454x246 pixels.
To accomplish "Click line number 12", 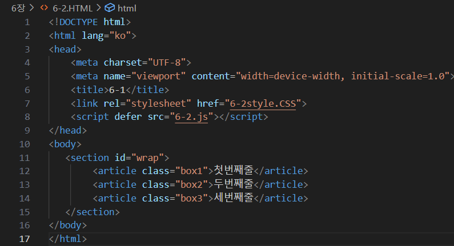I will tap(25, 171).
